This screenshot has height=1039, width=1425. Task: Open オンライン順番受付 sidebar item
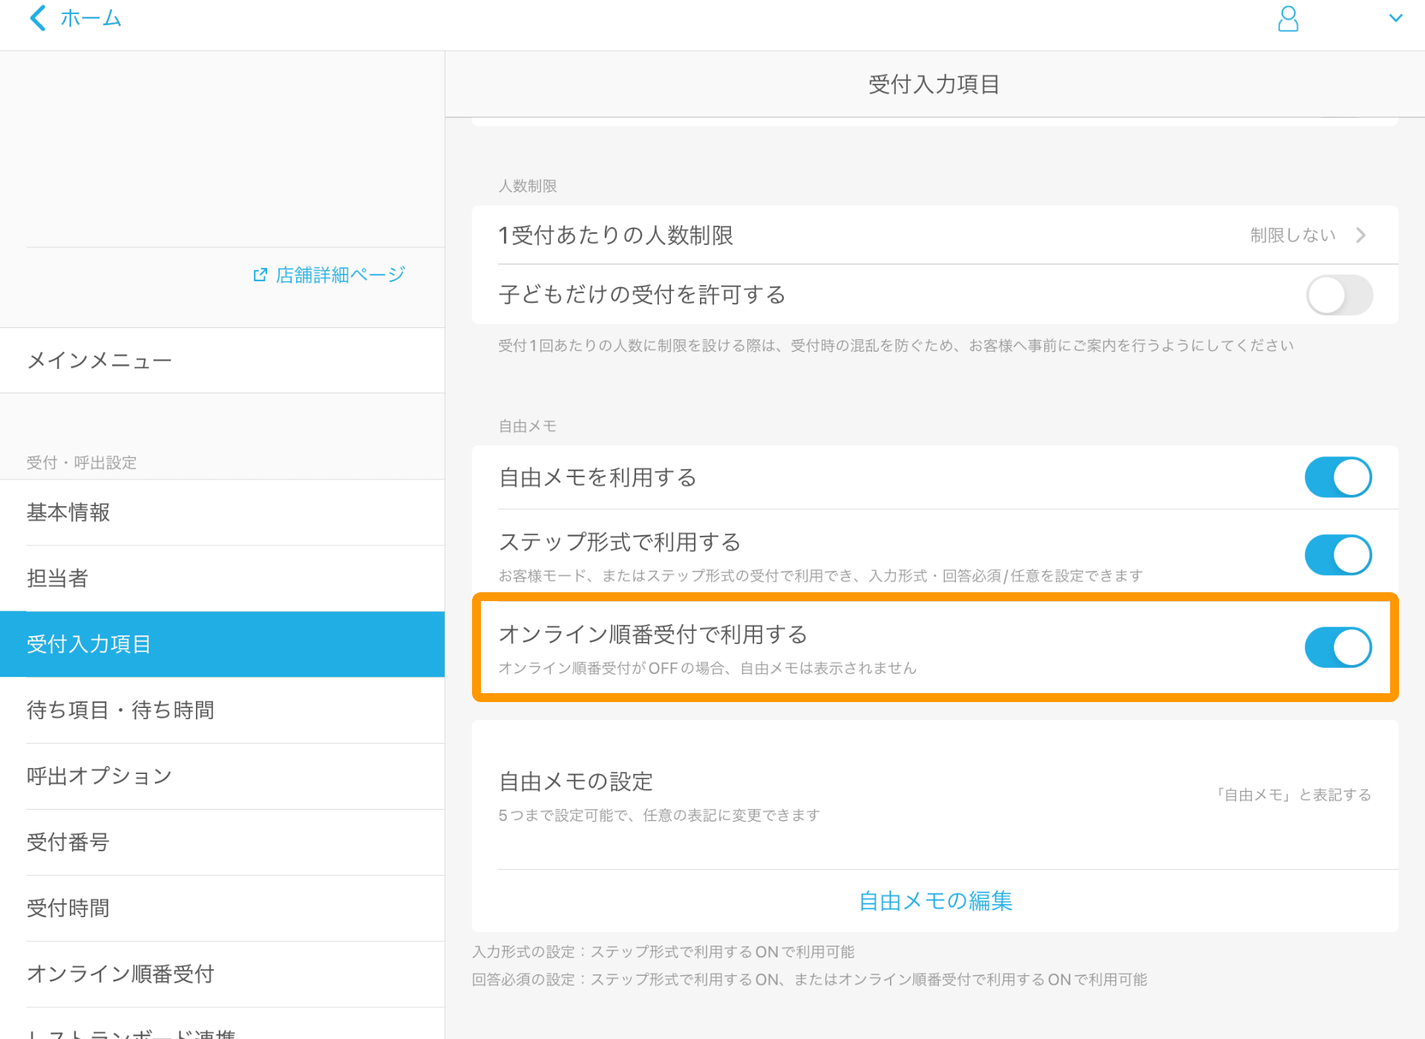click(120, 974)
